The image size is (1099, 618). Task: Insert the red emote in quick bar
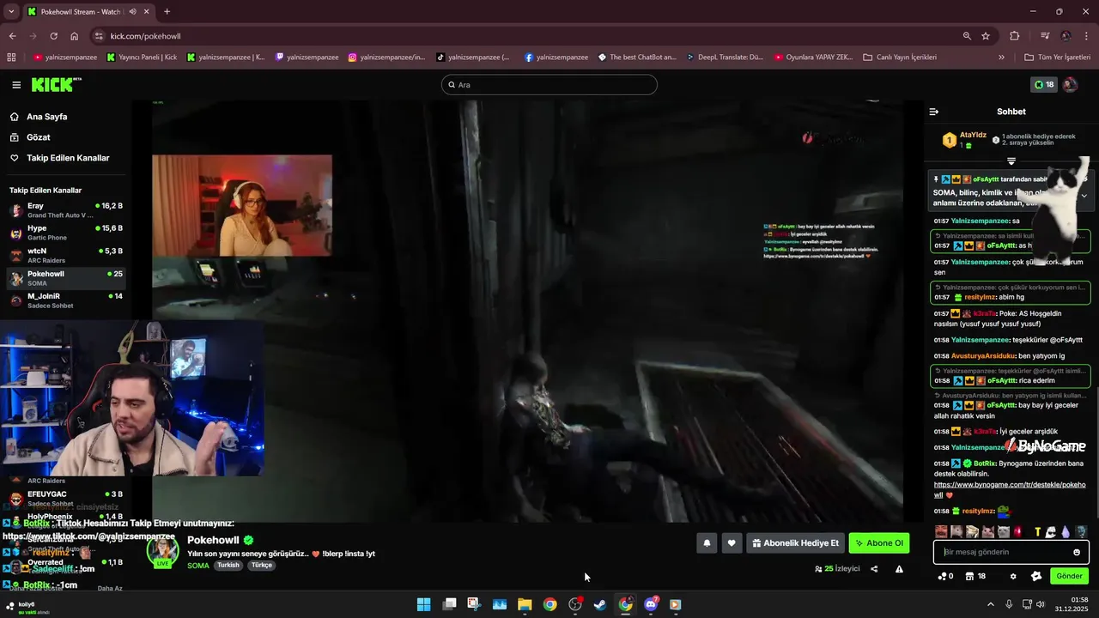point(1019,532)
